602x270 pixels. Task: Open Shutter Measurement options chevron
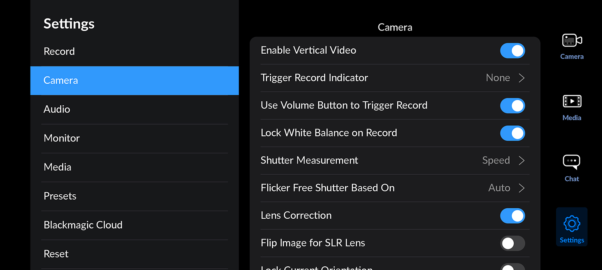(521, 161)
